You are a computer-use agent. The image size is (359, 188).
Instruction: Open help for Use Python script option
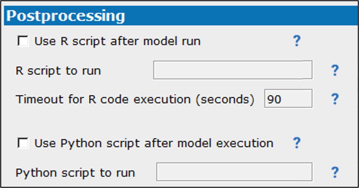pos(297,143)
